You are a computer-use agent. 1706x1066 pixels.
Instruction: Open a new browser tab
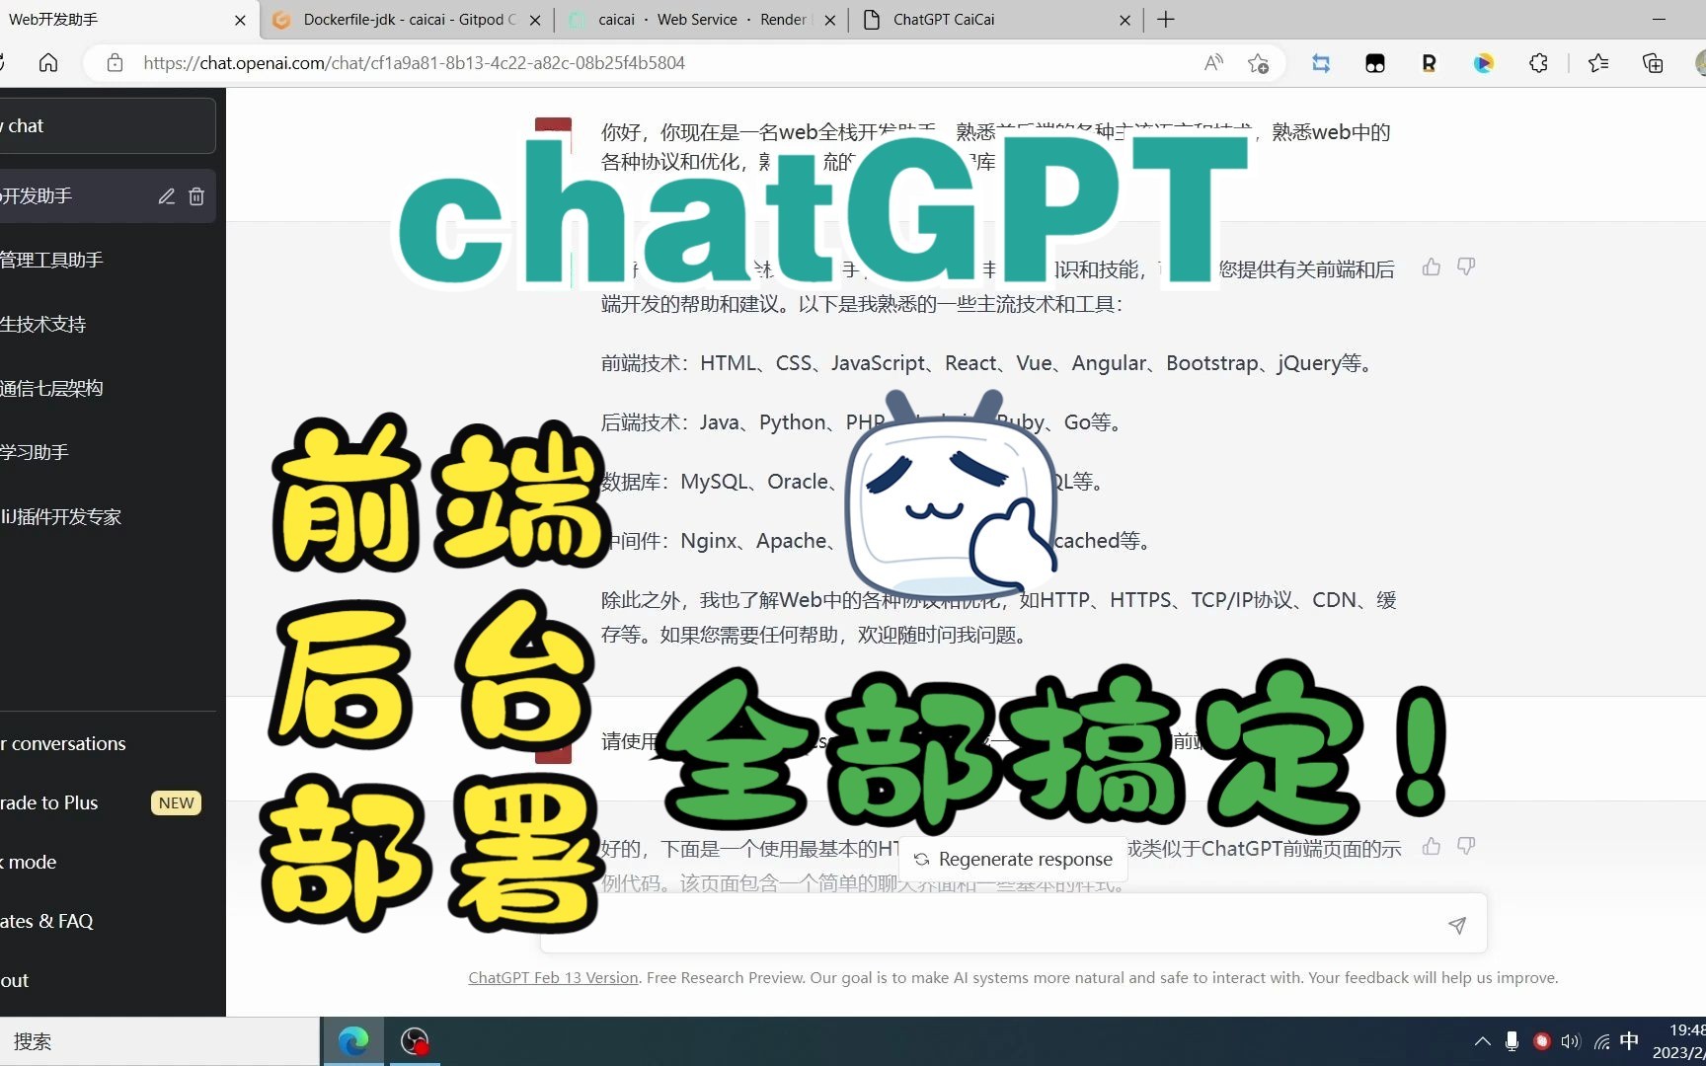click(x=1166, y=20)
